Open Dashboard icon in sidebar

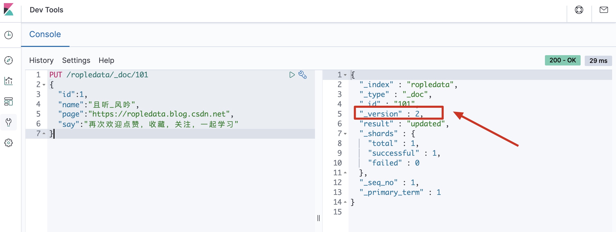pyautogui.click(x=9, y=102)
